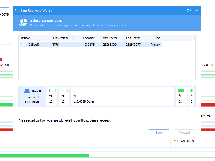Select the NTFS cell in the partition row
The height and width of the screenshot is (161, 215).
[x=55, y=45]
